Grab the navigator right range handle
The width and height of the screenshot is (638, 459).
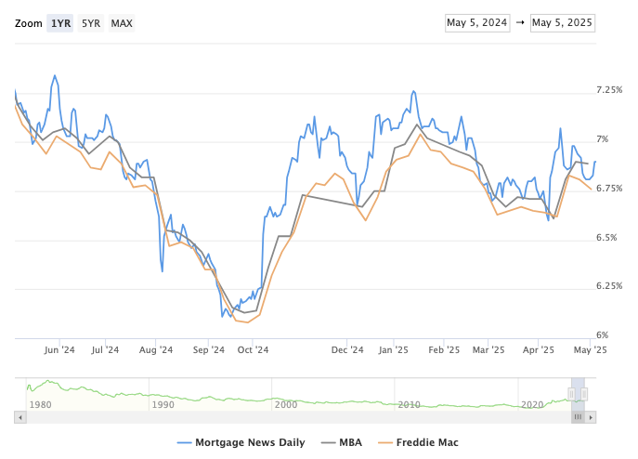click(584, 394)
